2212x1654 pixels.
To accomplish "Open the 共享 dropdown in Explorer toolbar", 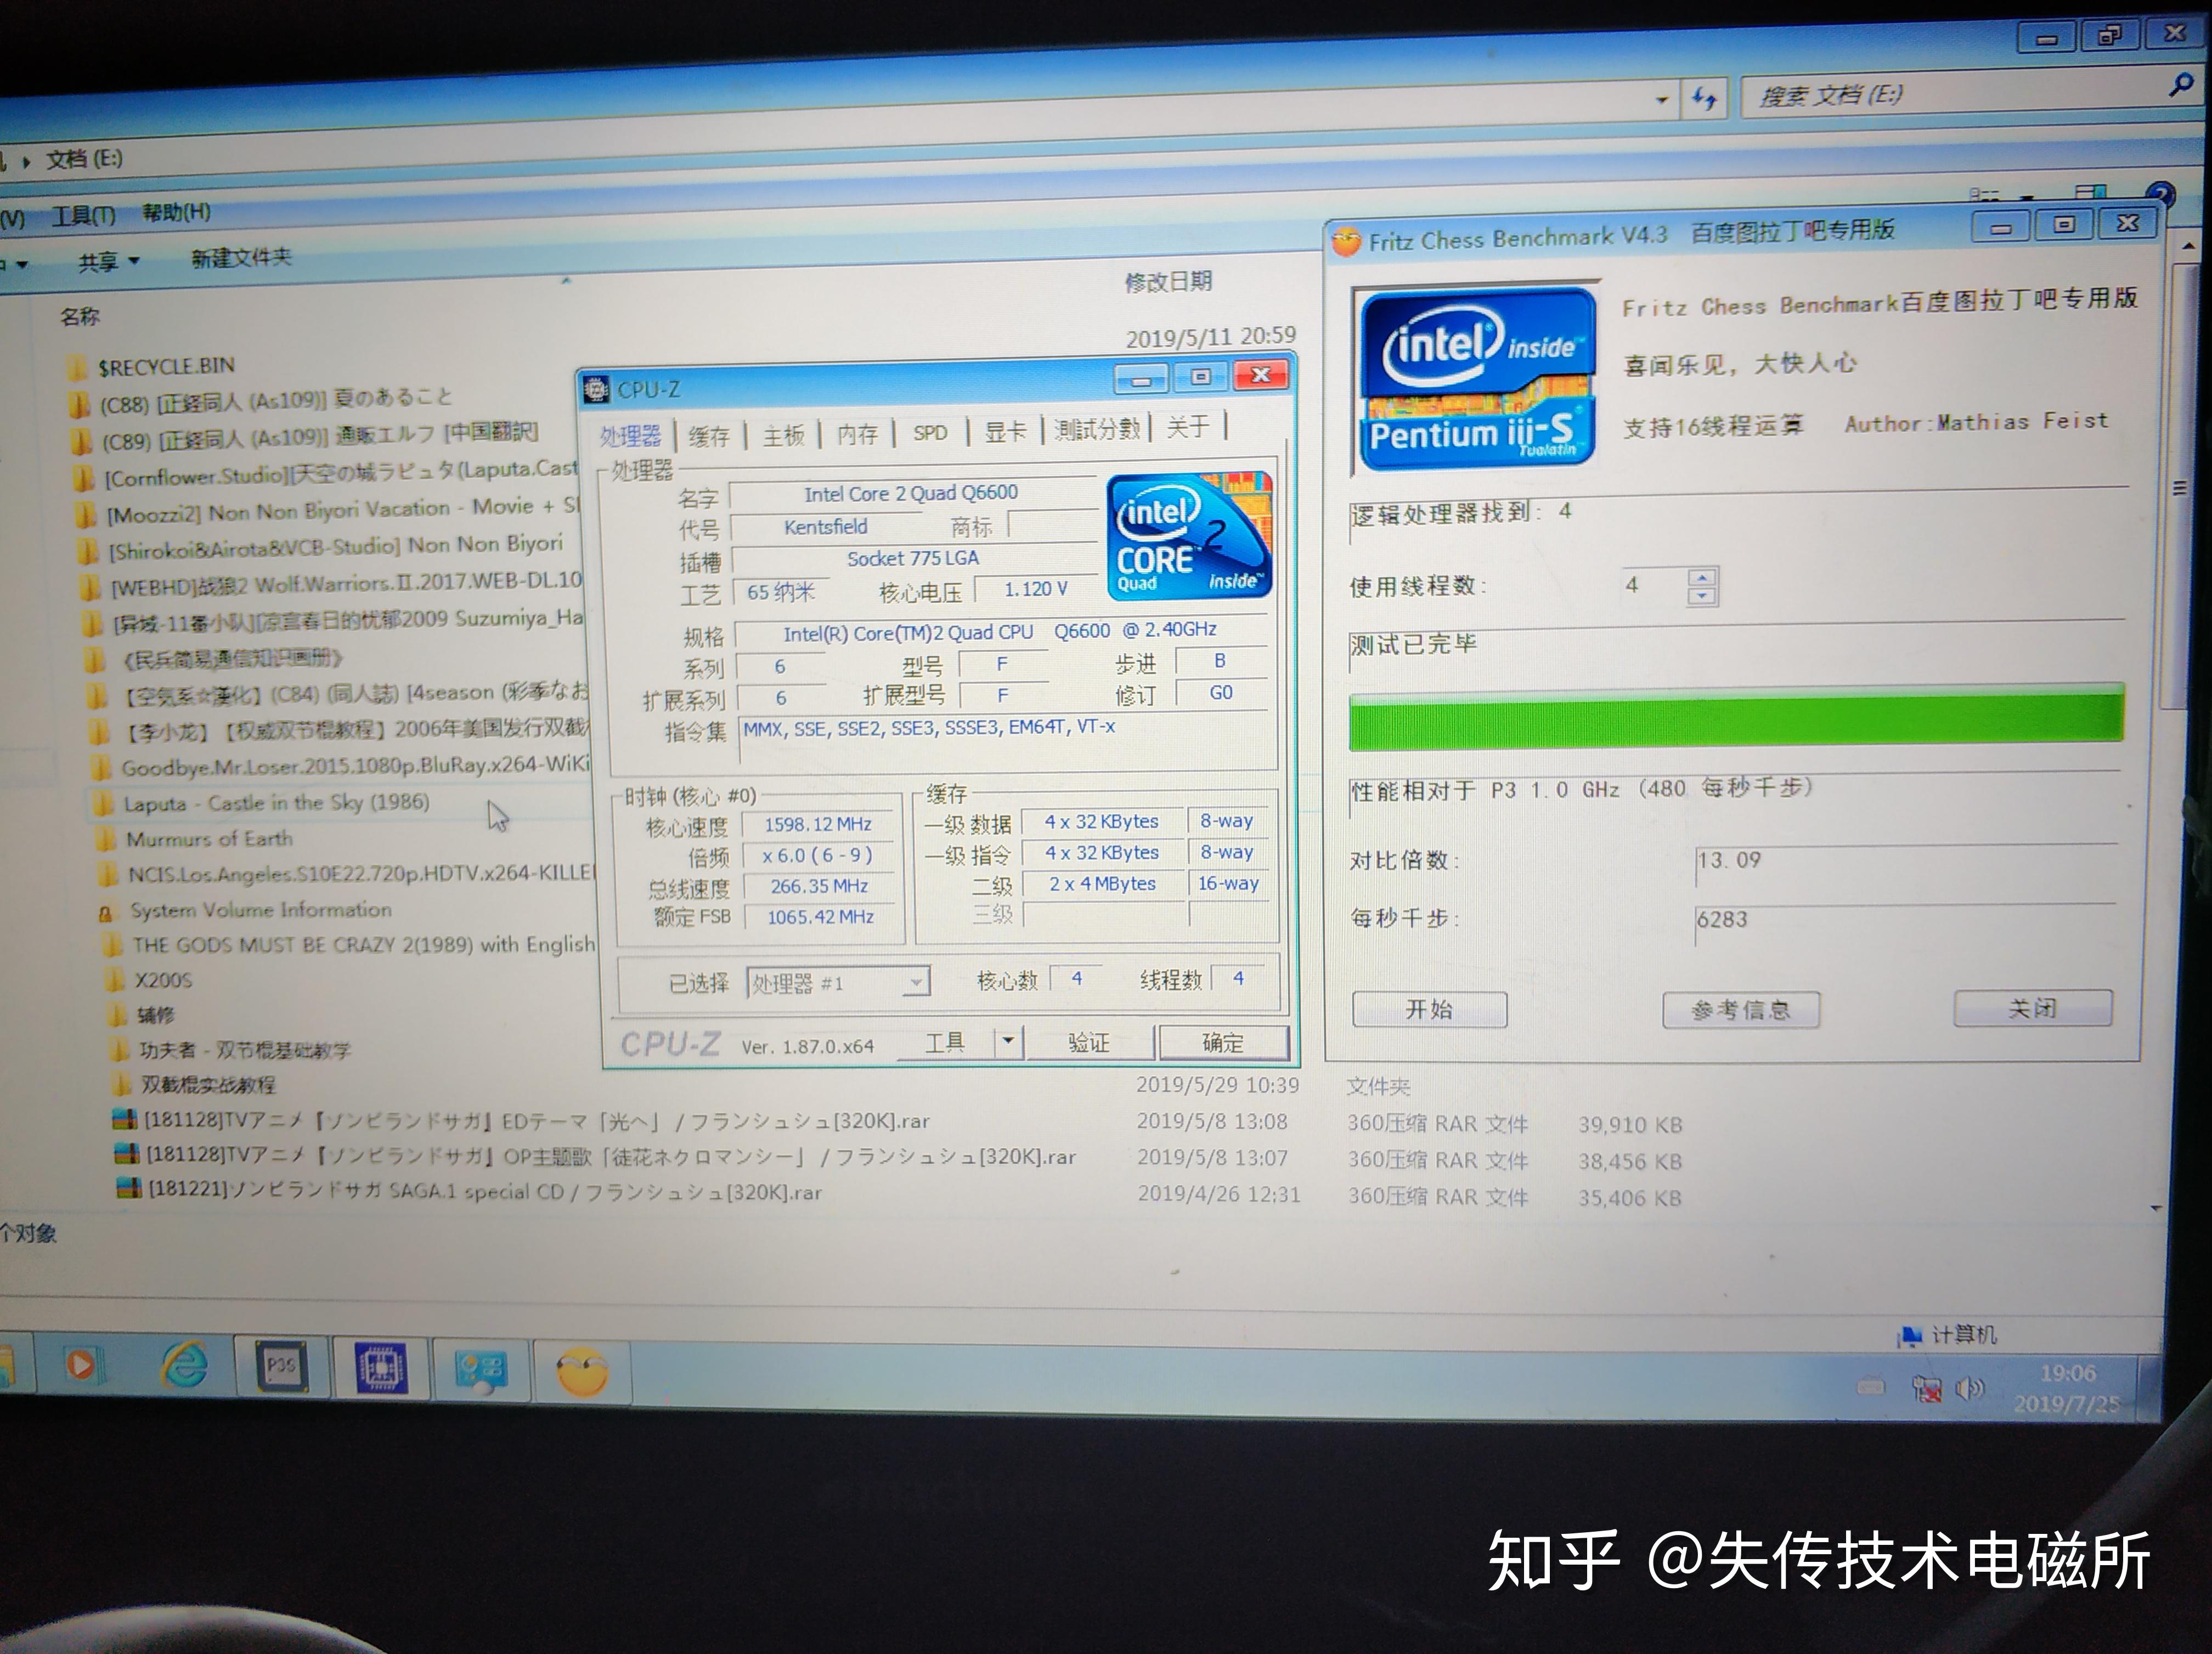I will (x=109, y=262).
